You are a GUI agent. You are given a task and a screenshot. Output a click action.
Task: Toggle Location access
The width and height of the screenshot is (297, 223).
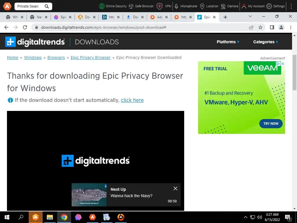209,6
